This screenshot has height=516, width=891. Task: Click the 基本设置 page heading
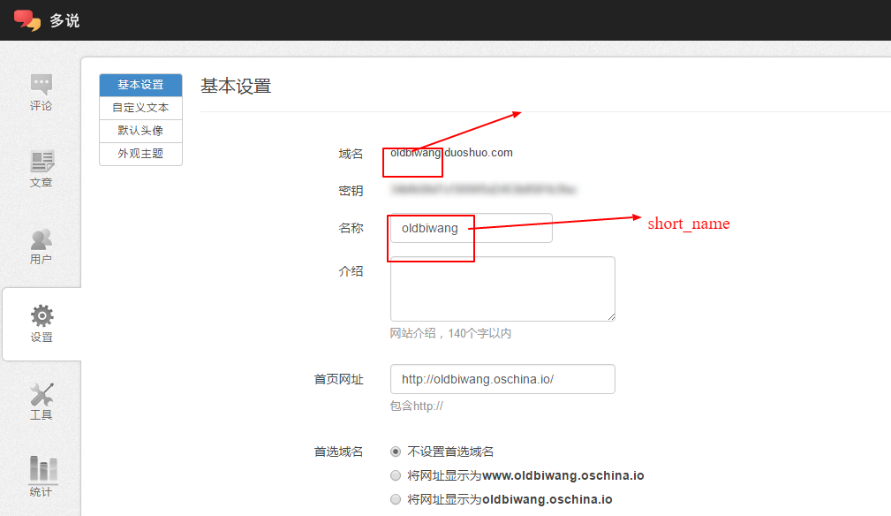click(236, 87)
